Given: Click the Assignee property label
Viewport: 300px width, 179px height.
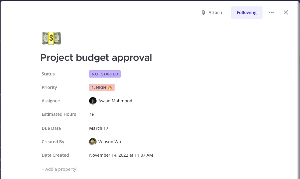Looking at the screenshot, I should pyautogui.click(x=51, y=101).
